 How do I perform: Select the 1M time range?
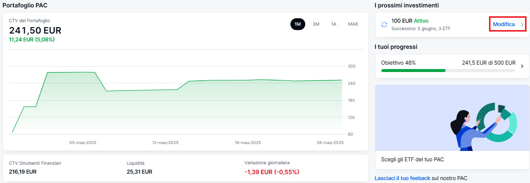(297, 24)
